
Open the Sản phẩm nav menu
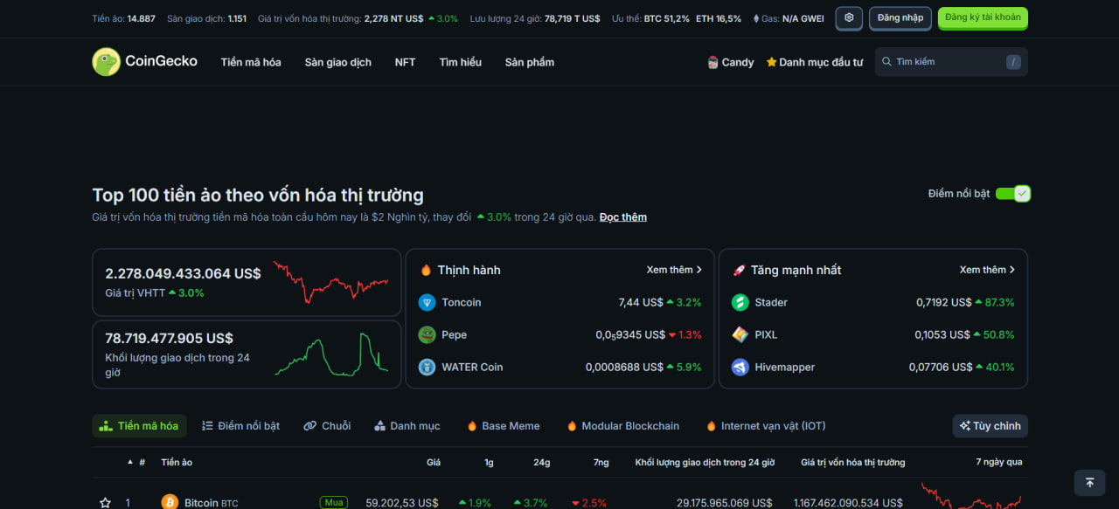tap(529, 62)
